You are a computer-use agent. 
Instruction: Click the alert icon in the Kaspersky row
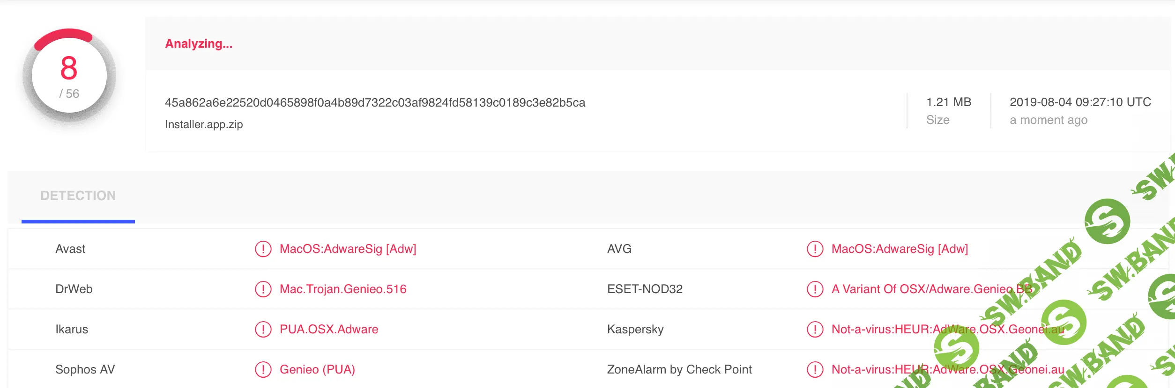tap(815, 329)
